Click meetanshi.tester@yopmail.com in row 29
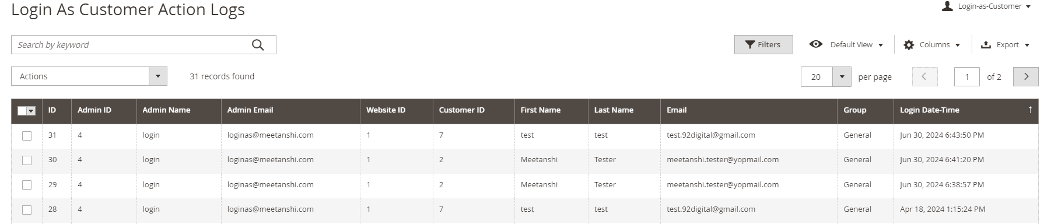The height and width of the screenshot is (224, 1051). coord(723,184)
